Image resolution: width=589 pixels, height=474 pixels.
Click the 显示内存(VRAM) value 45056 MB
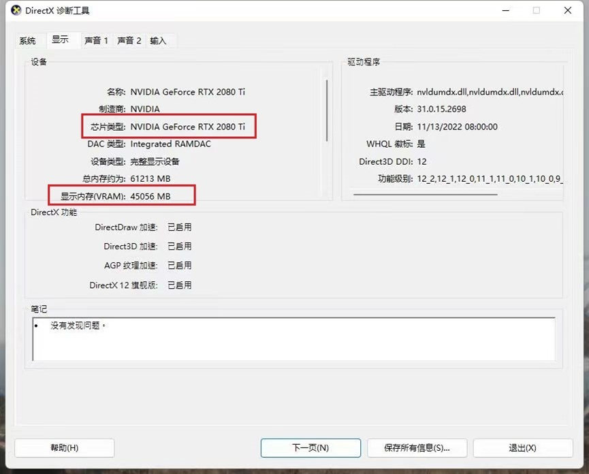(x=150, y=196)
